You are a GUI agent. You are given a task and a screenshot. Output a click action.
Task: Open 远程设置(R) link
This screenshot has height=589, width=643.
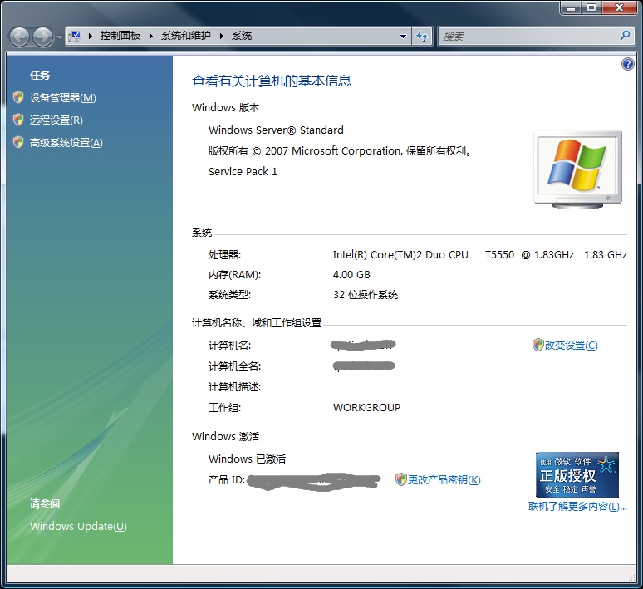pos(56,120)
